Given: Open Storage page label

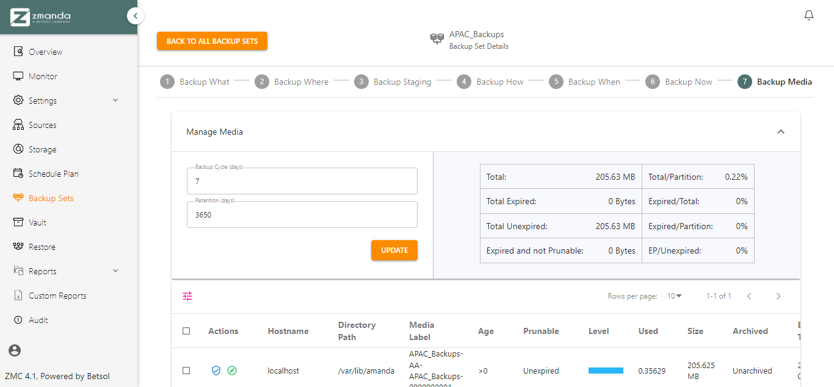Looking at the screenshot, I should click(43, 149).
